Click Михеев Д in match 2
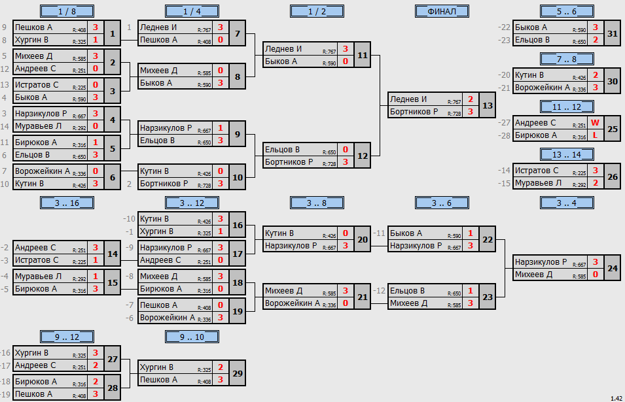 click(33, 56)
